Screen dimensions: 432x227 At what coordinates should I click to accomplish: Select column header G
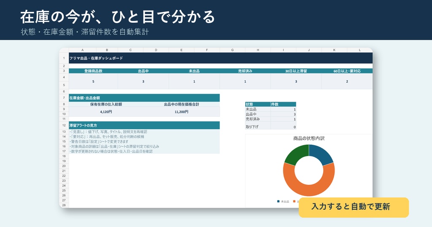[x=232, y=50]
